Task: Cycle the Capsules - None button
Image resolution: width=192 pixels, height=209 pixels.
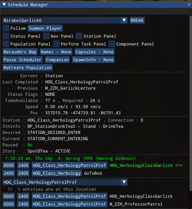Action: coord(94,52)
